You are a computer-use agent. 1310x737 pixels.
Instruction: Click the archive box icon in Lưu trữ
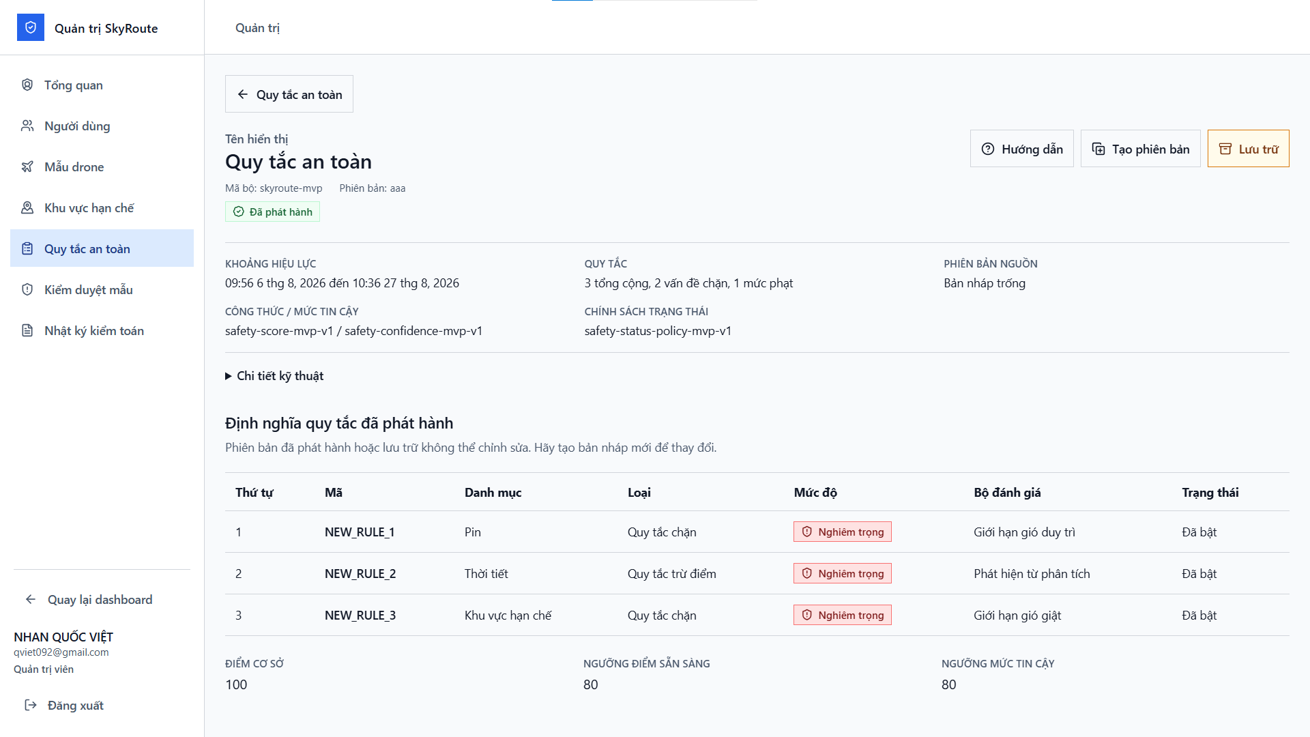[x=1225, y=149]
